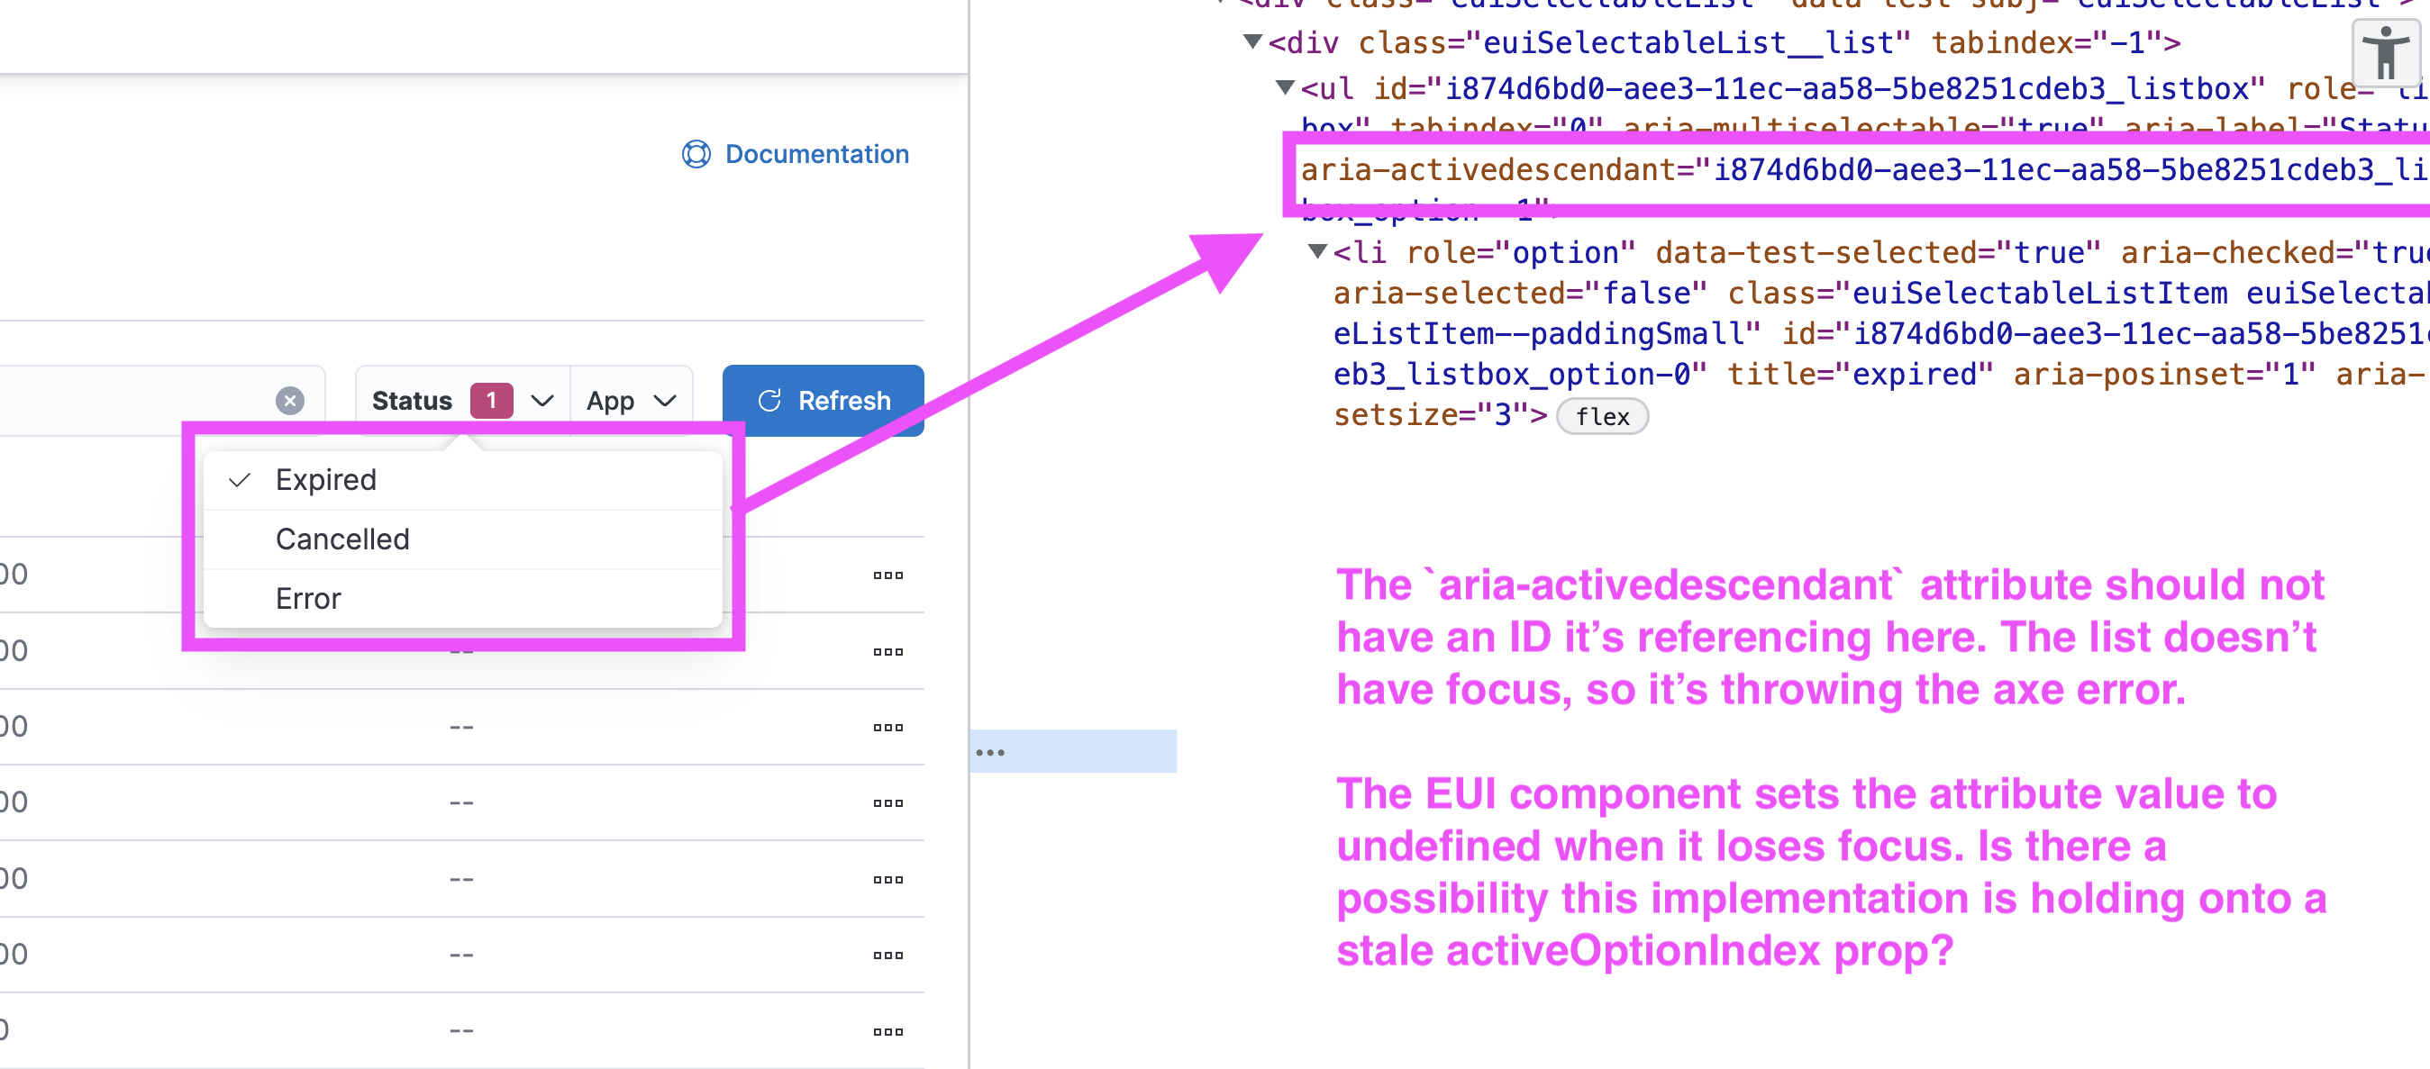
Task: Click the circular X icon to clear the filter
Action: 289,400
